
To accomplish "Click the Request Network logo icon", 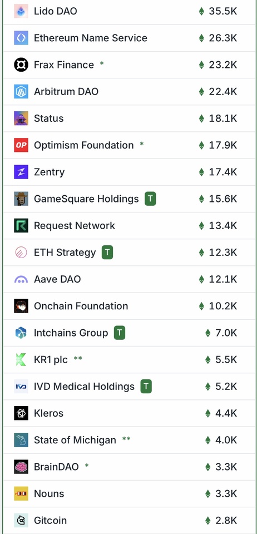I will click(21, 226).
